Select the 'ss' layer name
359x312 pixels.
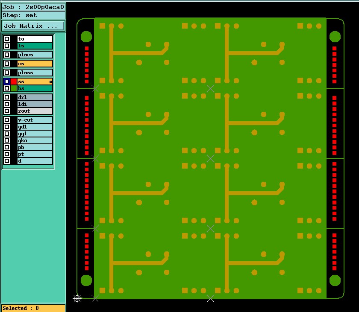[x=35, y=82]
